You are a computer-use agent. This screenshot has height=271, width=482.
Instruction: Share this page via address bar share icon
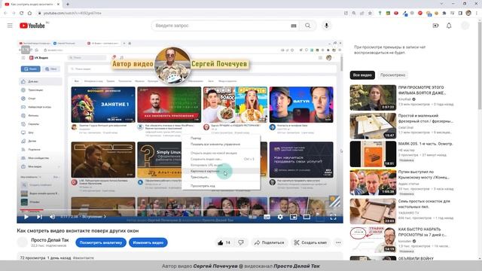point(361,14)
